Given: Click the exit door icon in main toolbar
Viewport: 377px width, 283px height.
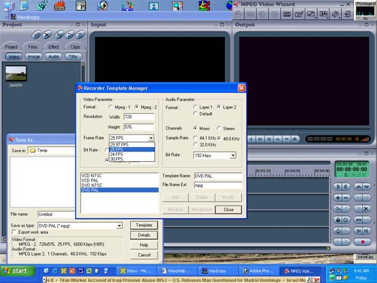Looking at the screenshot, I should (347, 14).
